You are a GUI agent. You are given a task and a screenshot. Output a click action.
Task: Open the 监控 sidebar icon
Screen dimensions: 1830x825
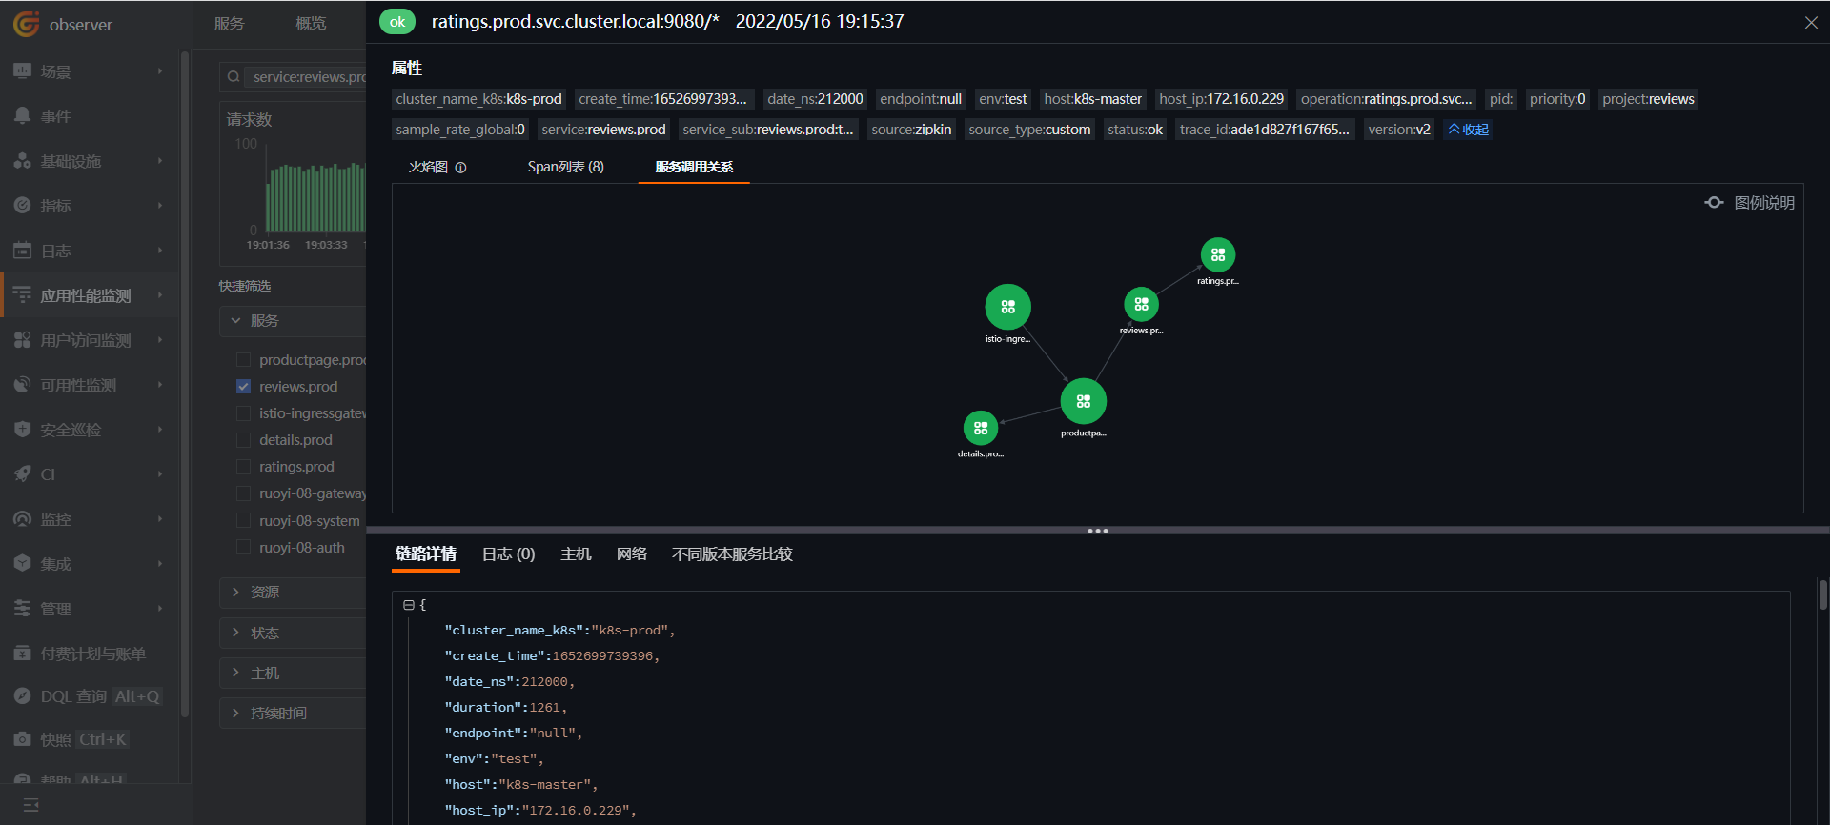(x=22, y=519)
